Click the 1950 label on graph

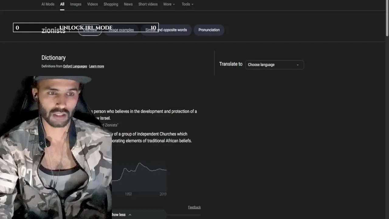click(x=128, y=194)
